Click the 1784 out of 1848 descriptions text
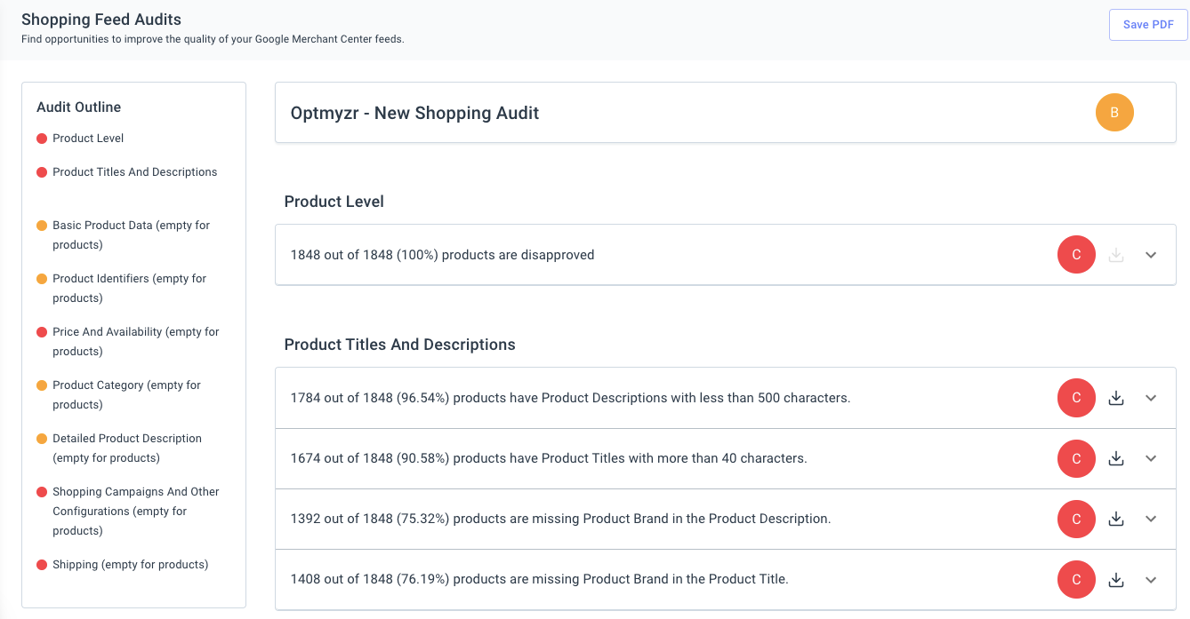The width and height of the screenshot is (1190, 619). [570, 398]
